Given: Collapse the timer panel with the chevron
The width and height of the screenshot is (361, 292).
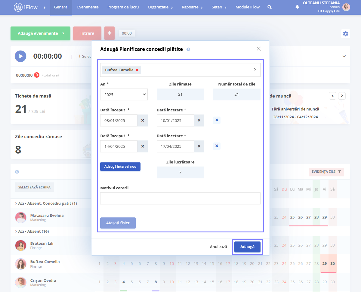Looking at the screenshot, I should (x=344, y=56).
